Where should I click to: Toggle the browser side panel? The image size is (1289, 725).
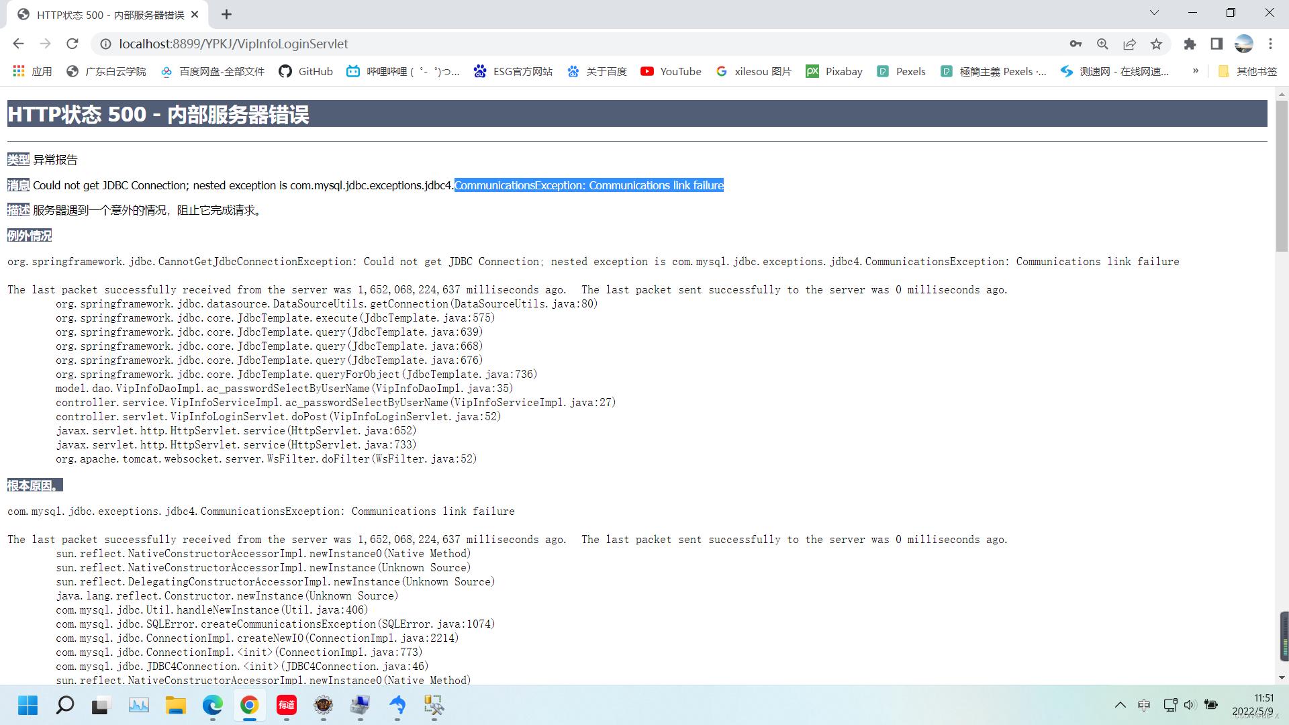(x=1216, y=44)
